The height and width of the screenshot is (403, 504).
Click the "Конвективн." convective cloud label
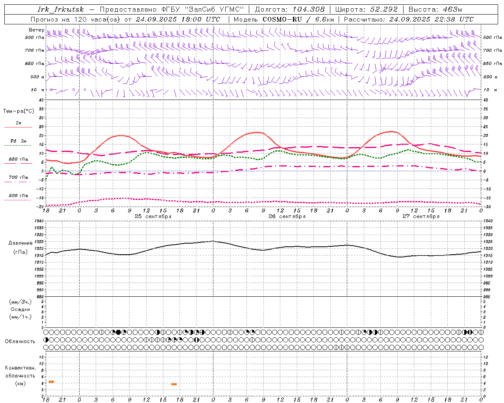[x=20, y=368]
